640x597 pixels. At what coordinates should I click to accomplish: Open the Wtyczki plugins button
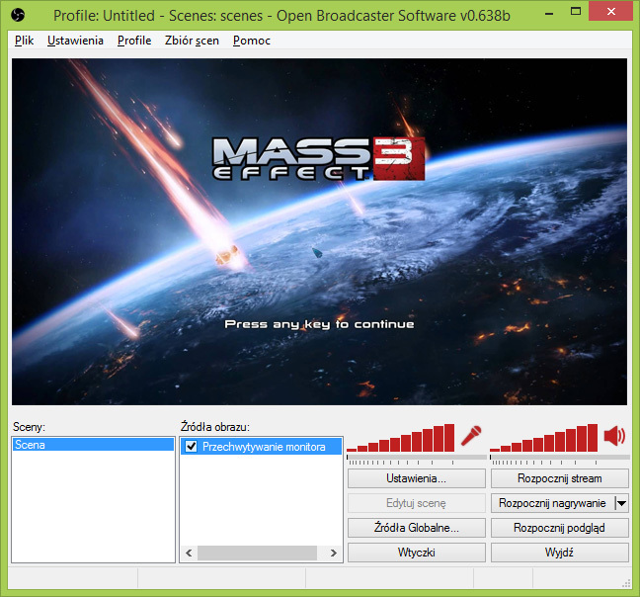click(417, 553)
